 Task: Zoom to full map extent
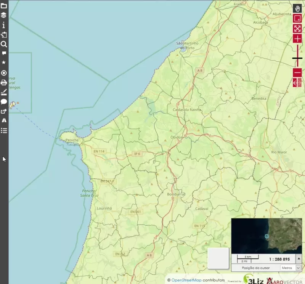click(x=297, y=29)
